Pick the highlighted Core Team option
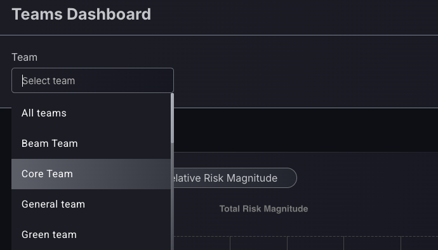This screenshot has width=438, height=250. point(91,173)
